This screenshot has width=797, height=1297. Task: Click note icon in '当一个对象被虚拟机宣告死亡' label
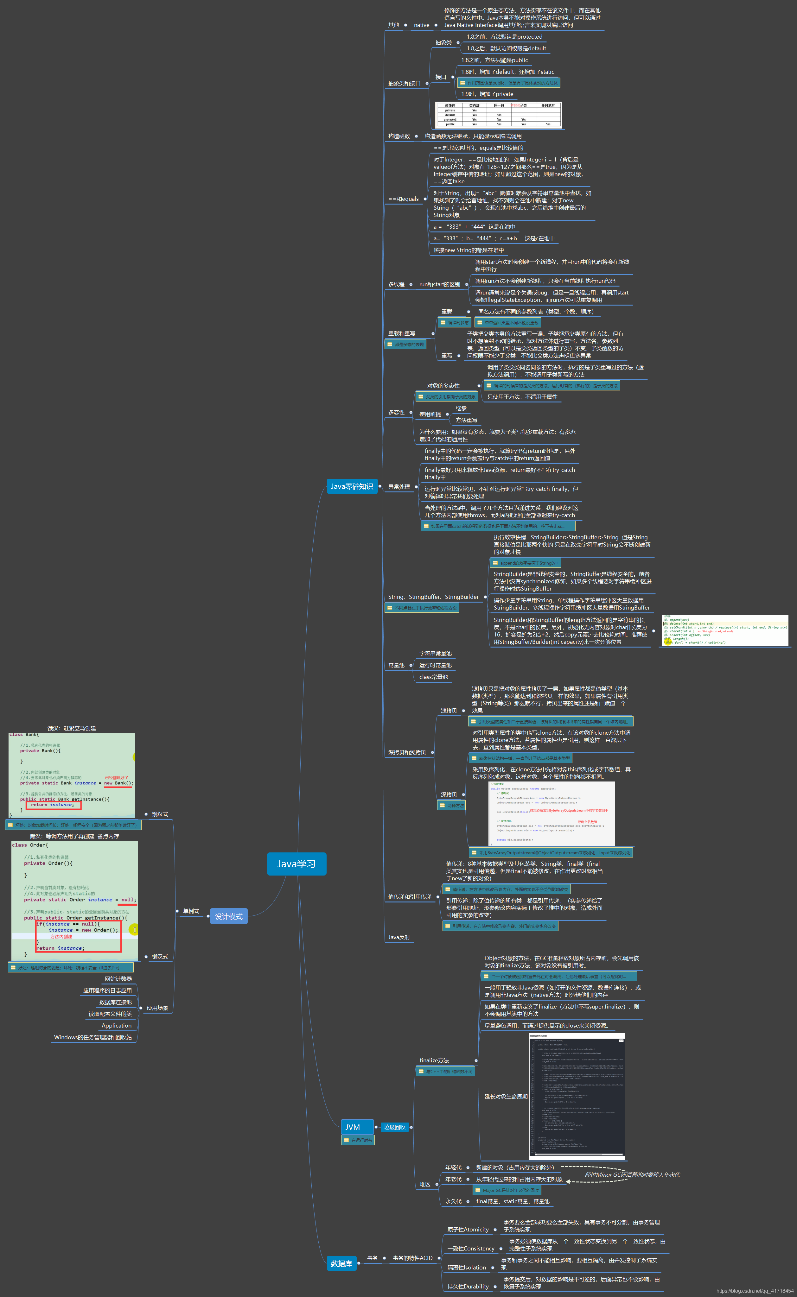coord(486,976)
